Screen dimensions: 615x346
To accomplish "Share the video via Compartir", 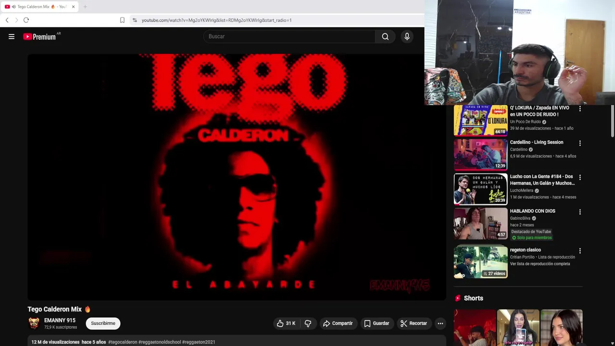I will pos(338,323).
